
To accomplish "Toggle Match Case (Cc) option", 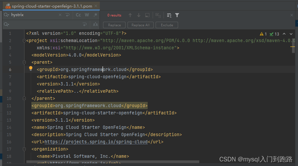I will (x=78, y=15).
